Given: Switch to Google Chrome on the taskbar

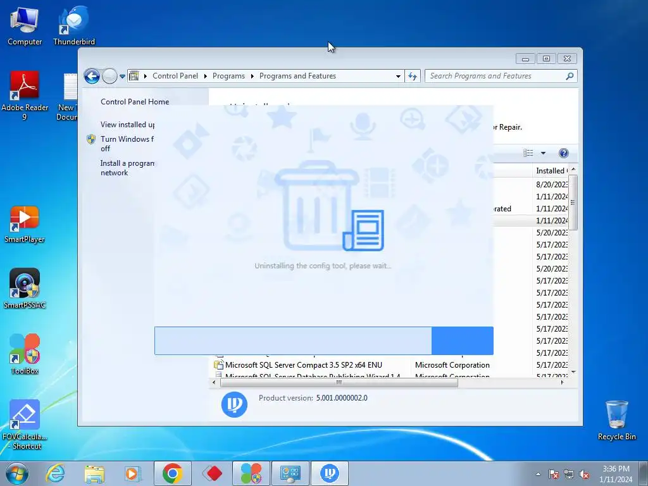Looking at the screenshot, I should point(172,473).
